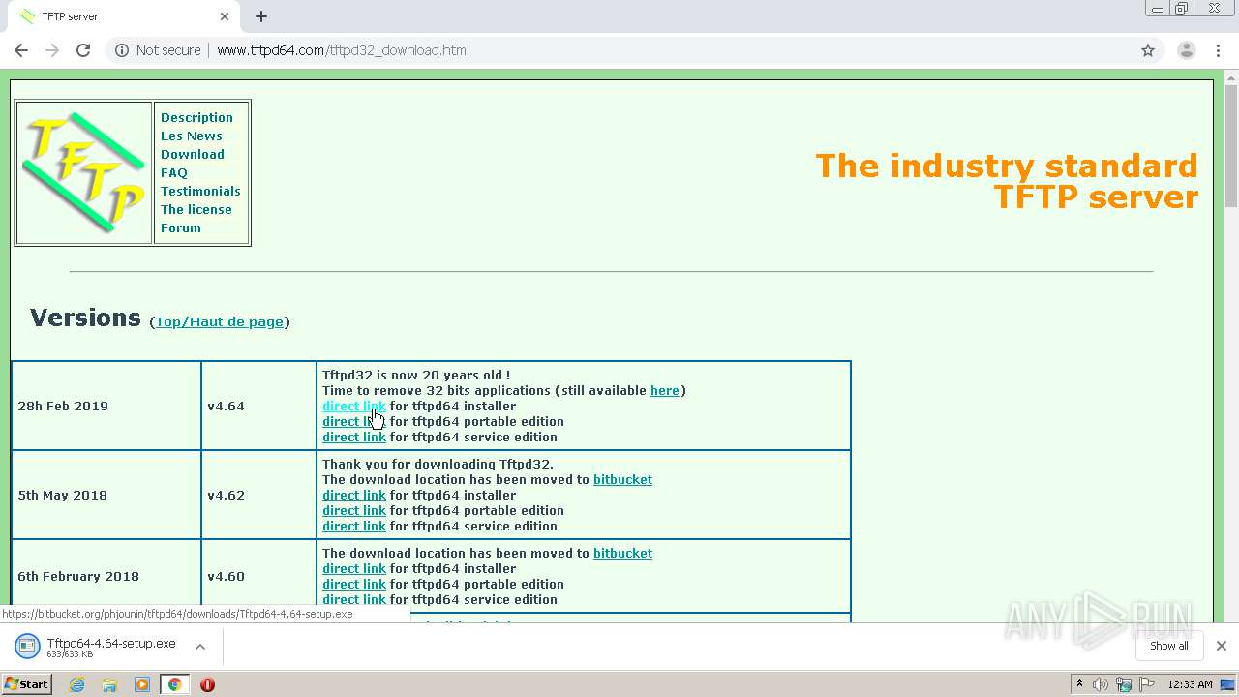Download v4.60 portable edition direct link
1239x697 pixels.
pos(353,584)
